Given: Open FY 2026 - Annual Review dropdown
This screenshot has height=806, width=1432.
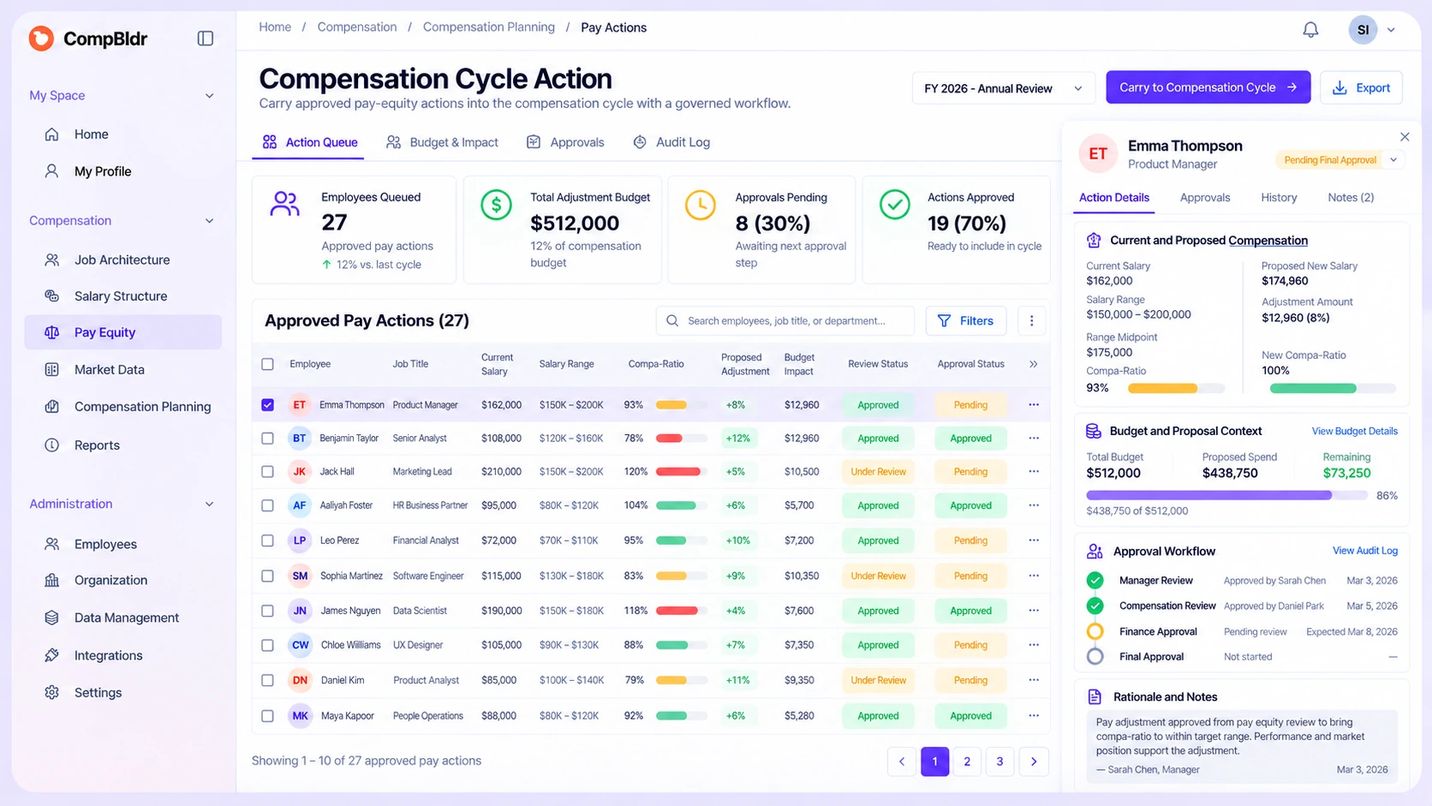Looking at the screenshot, I should pos(1003,88).
